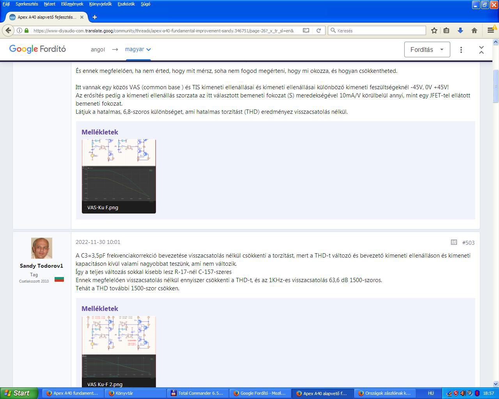499x399 pixels.
Task: Open the Szerkesztés menu
Action: pyautogui.click(x=27, y=4)
